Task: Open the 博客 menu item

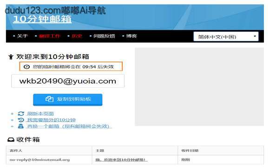Action: coord(131,36)
